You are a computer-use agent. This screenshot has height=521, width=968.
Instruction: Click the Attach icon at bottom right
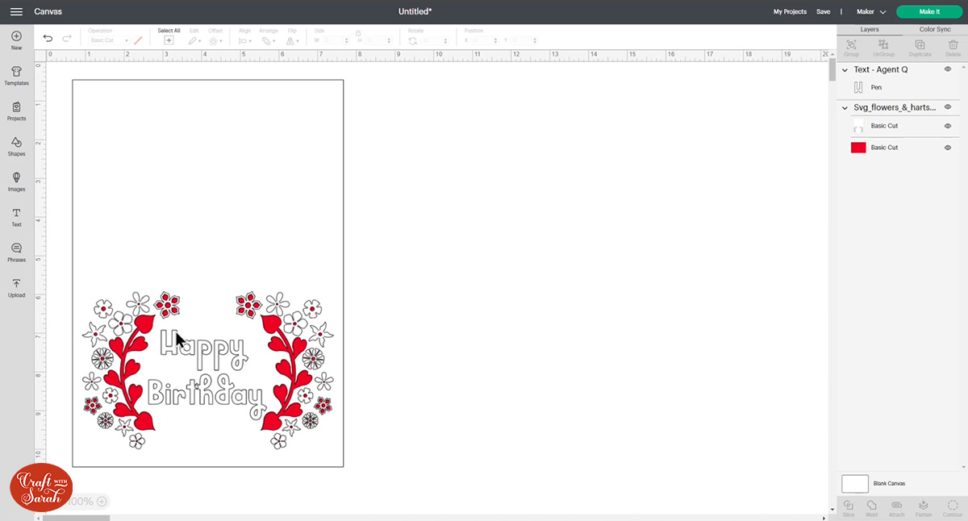point(896,507)
